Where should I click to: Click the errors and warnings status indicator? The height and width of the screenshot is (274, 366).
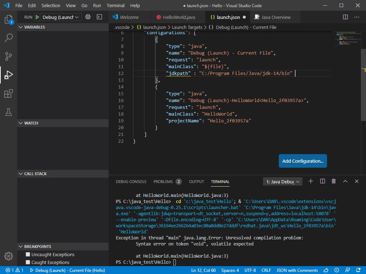(x=14, y=270)
